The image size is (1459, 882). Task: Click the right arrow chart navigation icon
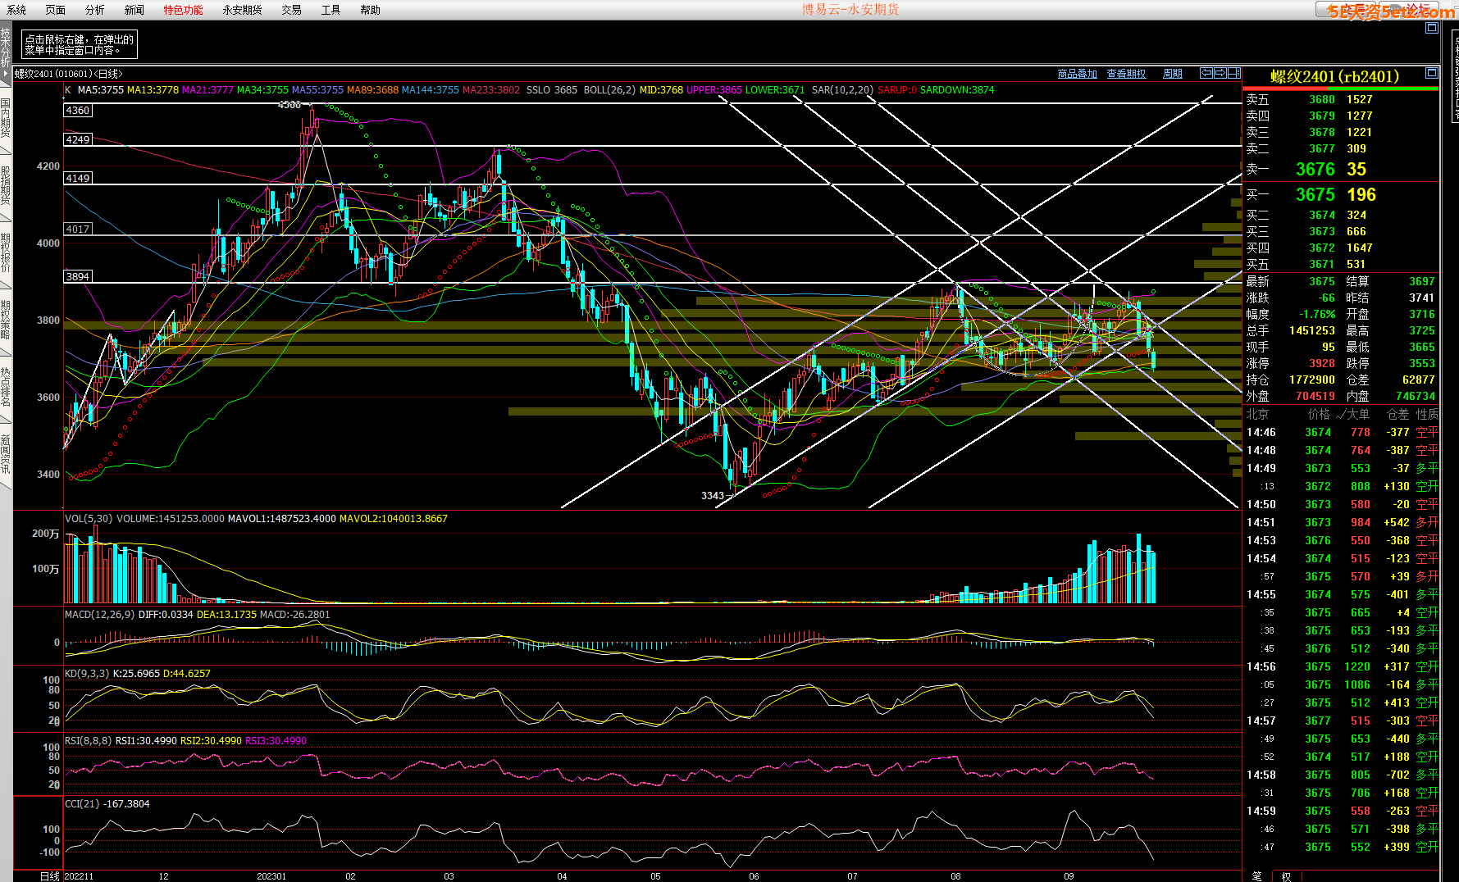(1220, 73)
